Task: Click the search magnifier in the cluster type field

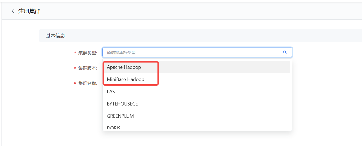Action: [x=285, y=52]
